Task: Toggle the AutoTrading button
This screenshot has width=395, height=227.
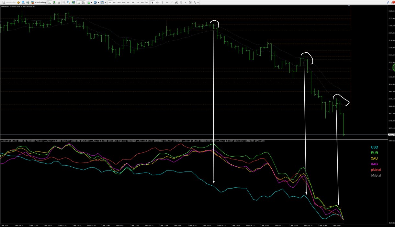Action: [38, 2]
